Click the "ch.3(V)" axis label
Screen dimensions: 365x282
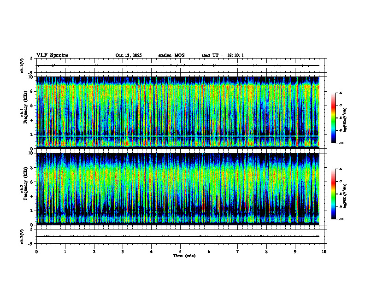(x=22, y=236)
